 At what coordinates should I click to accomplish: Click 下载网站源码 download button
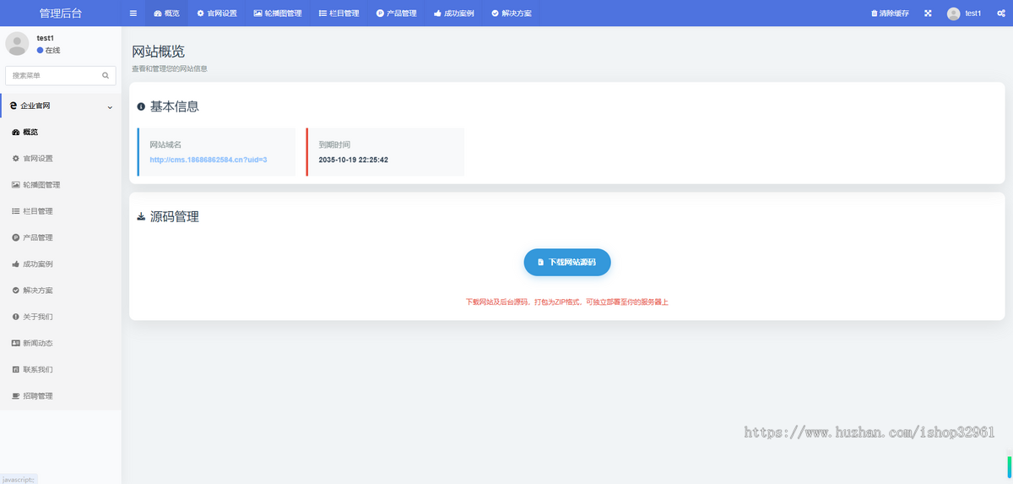point(567,262)
